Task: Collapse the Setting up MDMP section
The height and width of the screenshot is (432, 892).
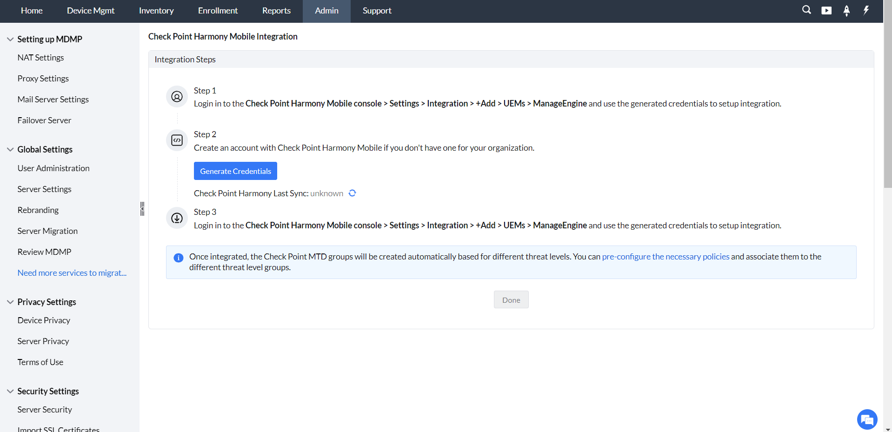Action: pos(10,39)
